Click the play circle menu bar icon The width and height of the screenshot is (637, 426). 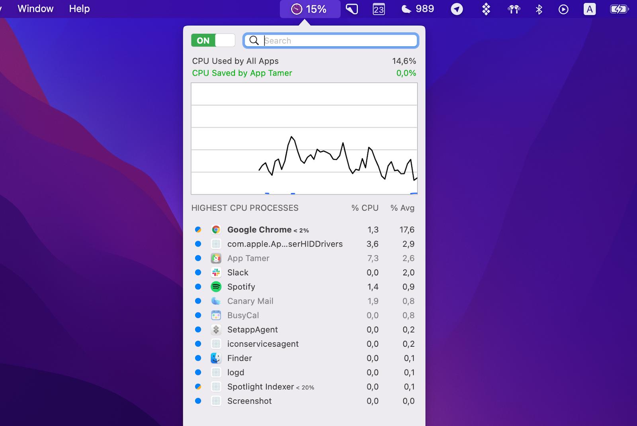click(x=563, y=9)
